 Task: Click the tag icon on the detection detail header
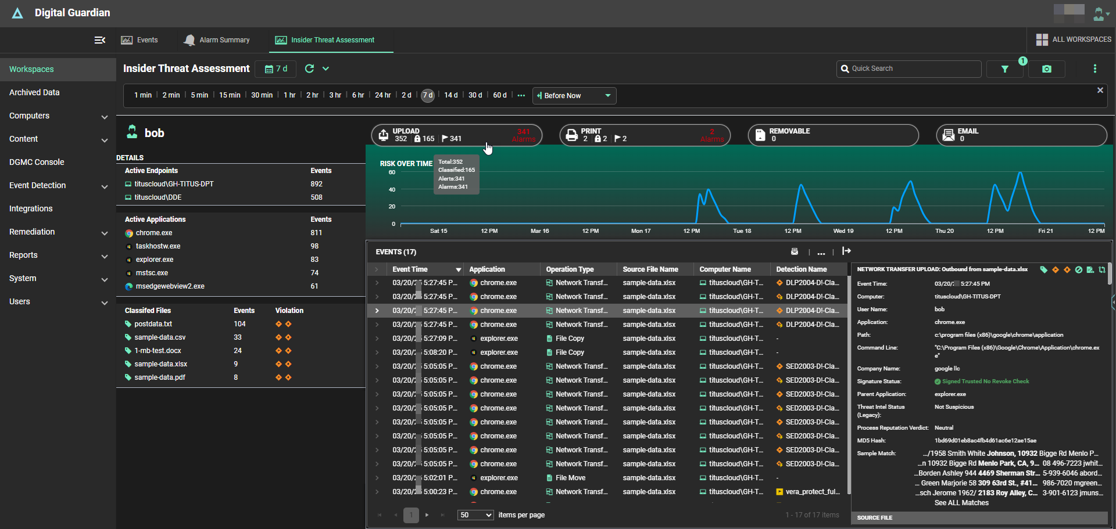1044,269
